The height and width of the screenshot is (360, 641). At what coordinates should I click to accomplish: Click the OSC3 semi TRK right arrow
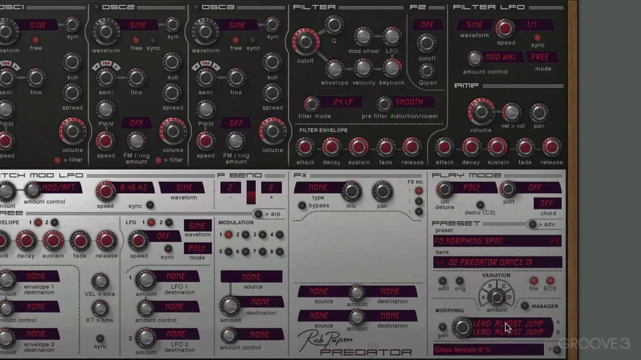216,66
